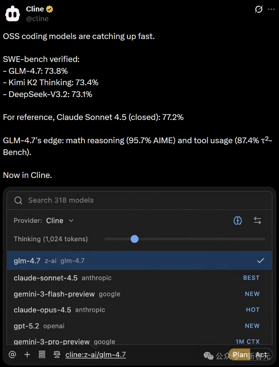Click the balance scale icon
Image resolution: width=279 pixels, height=367 pixels.
pyautogui.click(x=57, y=354)
